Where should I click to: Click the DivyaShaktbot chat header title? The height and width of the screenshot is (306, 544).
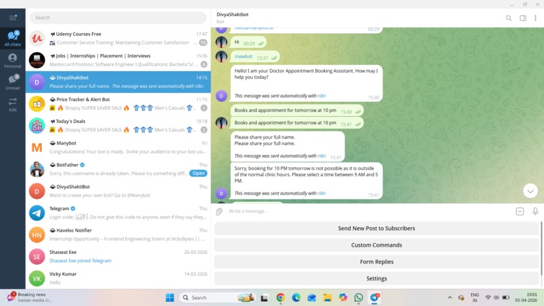[x=232, y=15]
